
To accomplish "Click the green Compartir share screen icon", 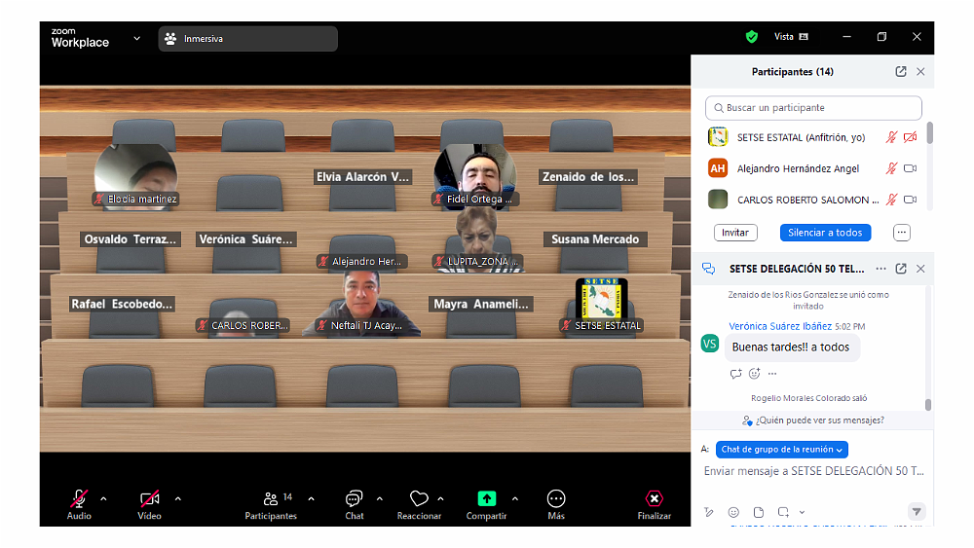I will tap(486, 498).
